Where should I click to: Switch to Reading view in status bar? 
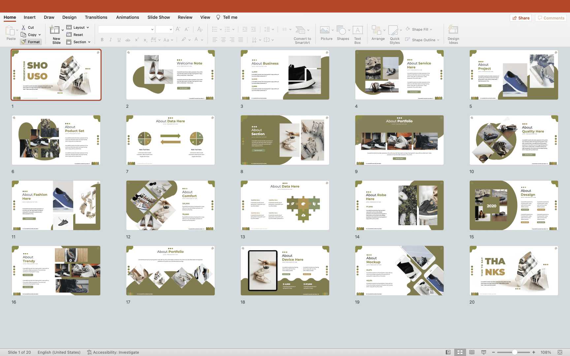(472, 352)
